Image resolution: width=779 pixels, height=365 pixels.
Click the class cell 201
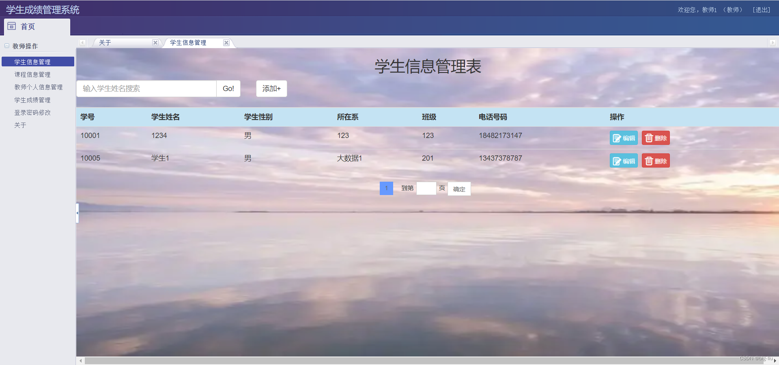[x=428, y=158]
